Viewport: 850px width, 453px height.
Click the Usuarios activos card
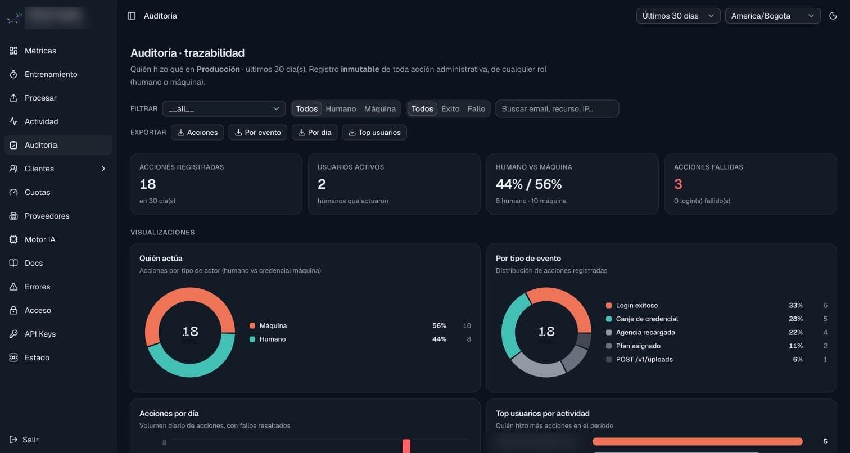pos(394,184)
